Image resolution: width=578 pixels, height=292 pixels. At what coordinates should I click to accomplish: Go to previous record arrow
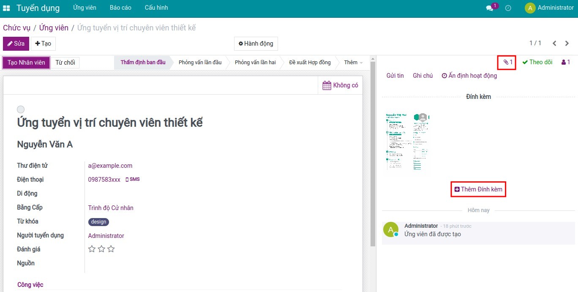tap(554, 43)
